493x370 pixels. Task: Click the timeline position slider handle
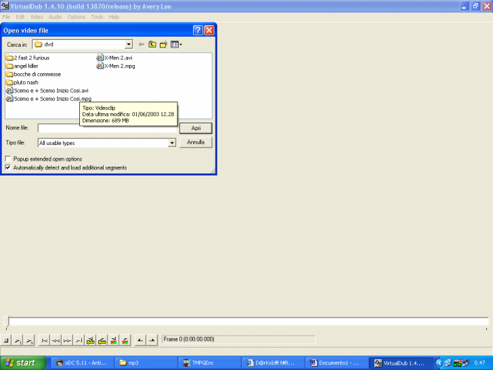(7, 321)
